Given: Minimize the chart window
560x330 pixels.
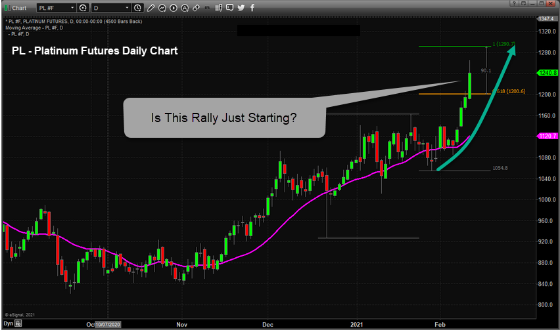Looking at the screenshot, I should pos(532,3).
